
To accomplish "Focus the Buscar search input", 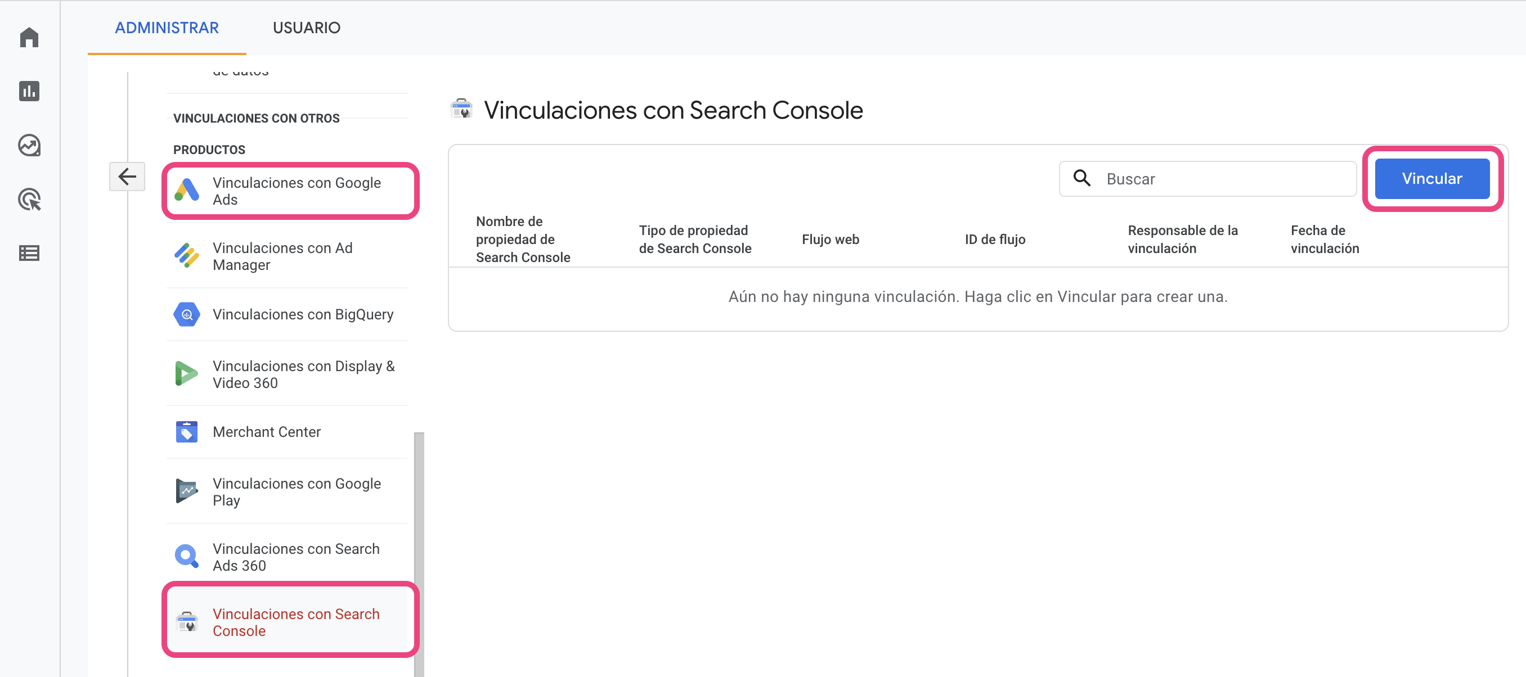I will [1208, 179].
